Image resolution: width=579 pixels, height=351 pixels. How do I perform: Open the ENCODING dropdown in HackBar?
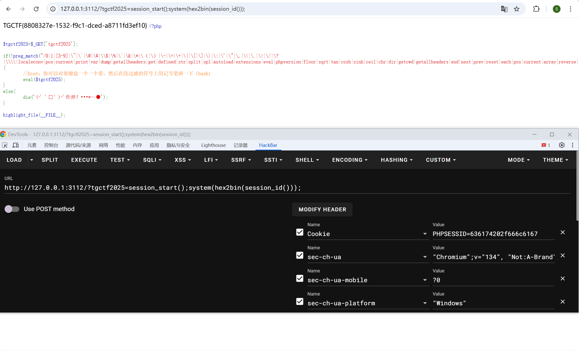click(350, 160)
